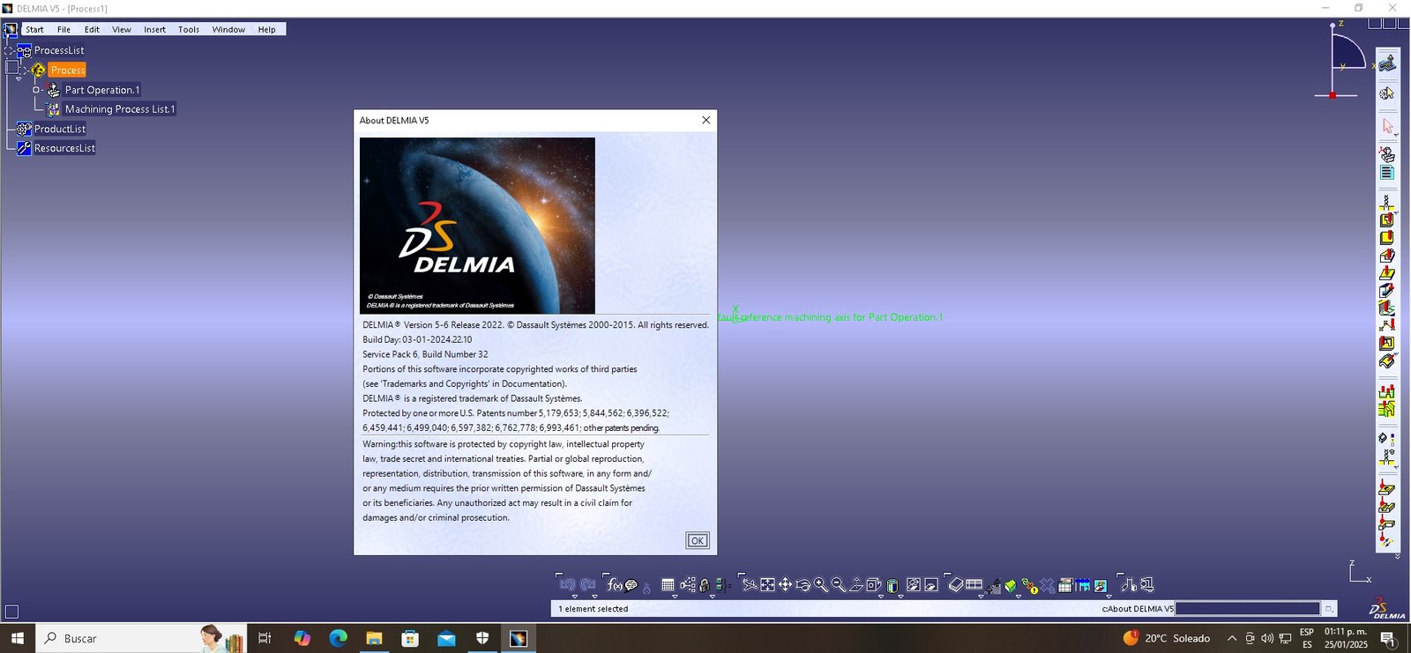Open the dropdown under the layered sheets icon
This screenshot has height=653, width=1411.
(981, 597)
